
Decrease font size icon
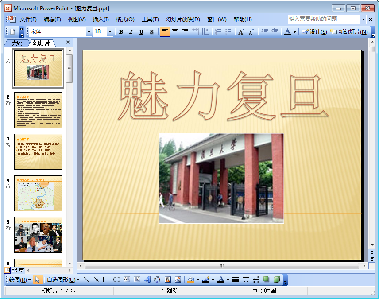(x=251, y=32)
